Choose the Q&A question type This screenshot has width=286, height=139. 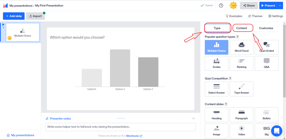[266, 63]
